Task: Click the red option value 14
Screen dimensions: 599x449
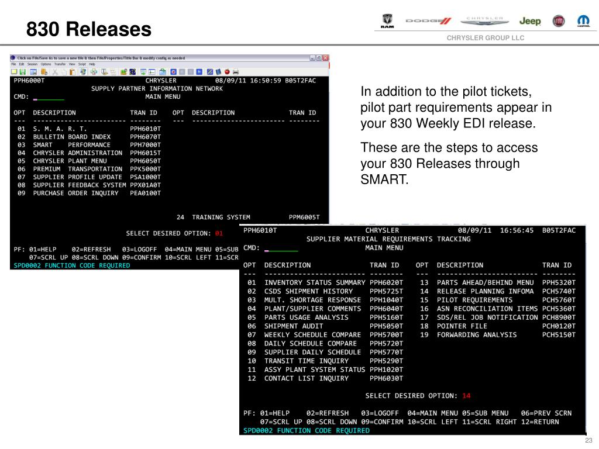Action: 466,396
